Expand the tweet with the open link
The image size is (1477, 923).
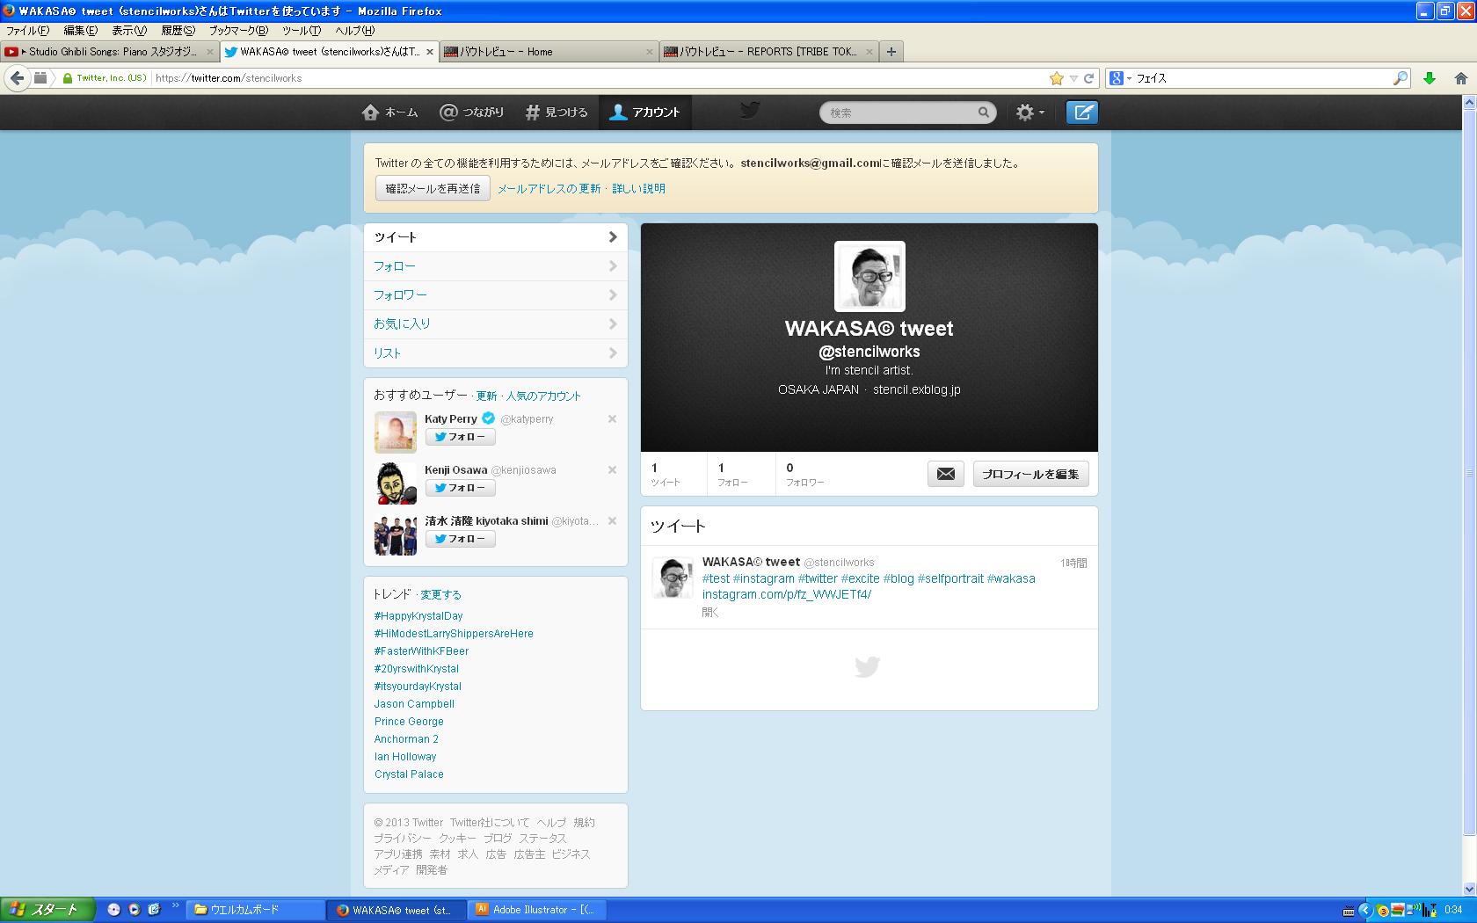[710, 613]
